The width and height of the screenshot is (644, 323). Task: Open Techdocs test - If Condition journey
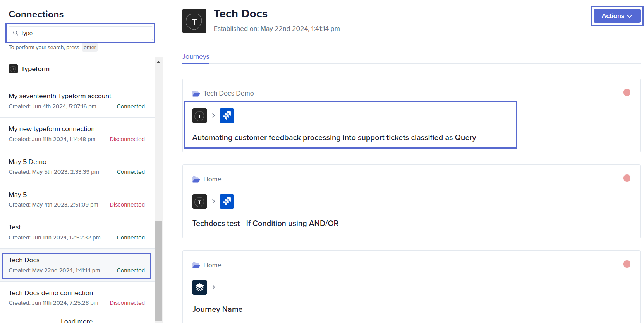tap(265, 224)
